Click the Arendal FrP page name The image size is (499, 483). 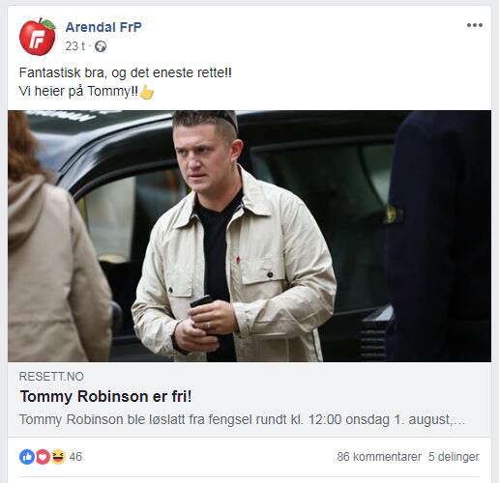pyautogui.click(x=103, y=27)
